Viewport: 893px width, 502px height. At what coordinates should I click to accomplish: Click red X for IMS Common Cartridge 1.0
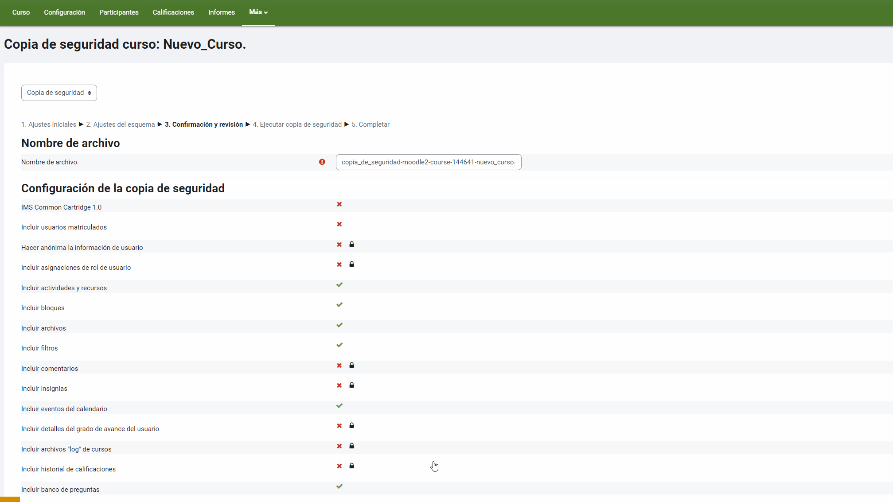[339, 204]
